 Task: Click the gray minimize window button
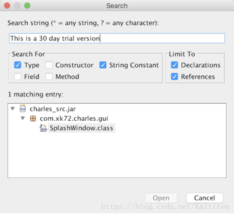pyautogui.click(x=17, y=6)
